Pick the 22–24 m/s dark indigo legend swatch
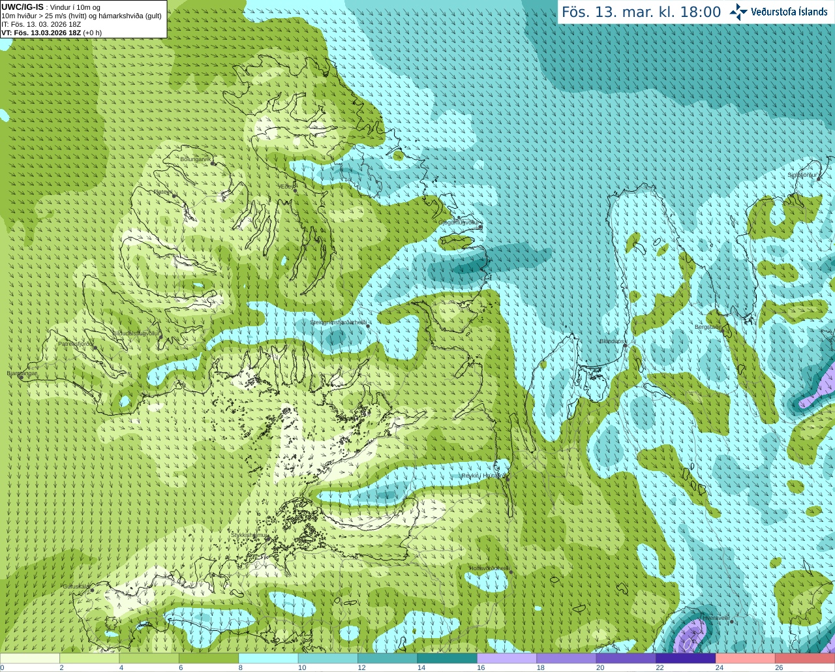Screen dimensions: 835x672 tap(686, 658)
